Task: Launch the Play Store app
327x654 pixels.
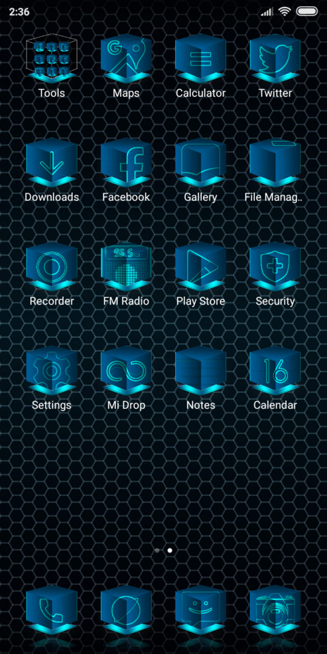Action: tap(200, 266)
